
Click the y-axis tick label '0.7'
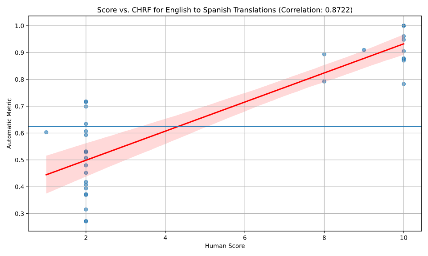[x=20, y=106]
